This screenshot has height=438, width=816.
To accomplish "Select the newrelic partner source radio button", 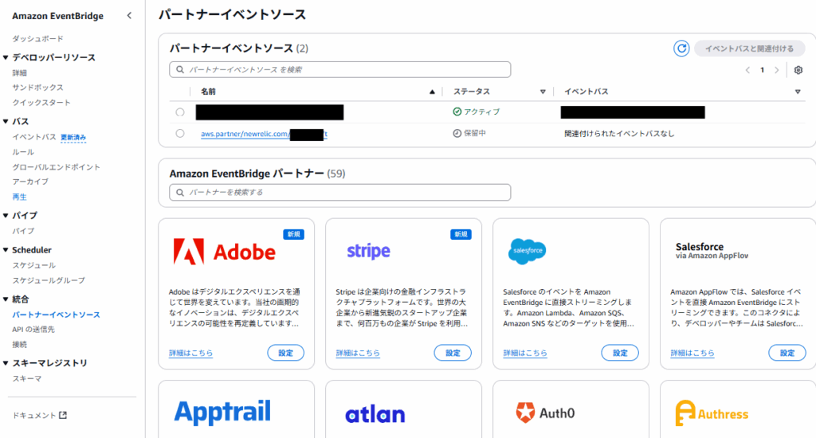I will coord(180,133).
